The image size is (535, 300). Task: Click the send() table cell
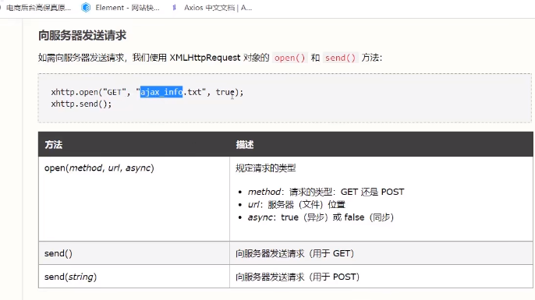coord(134,253)
